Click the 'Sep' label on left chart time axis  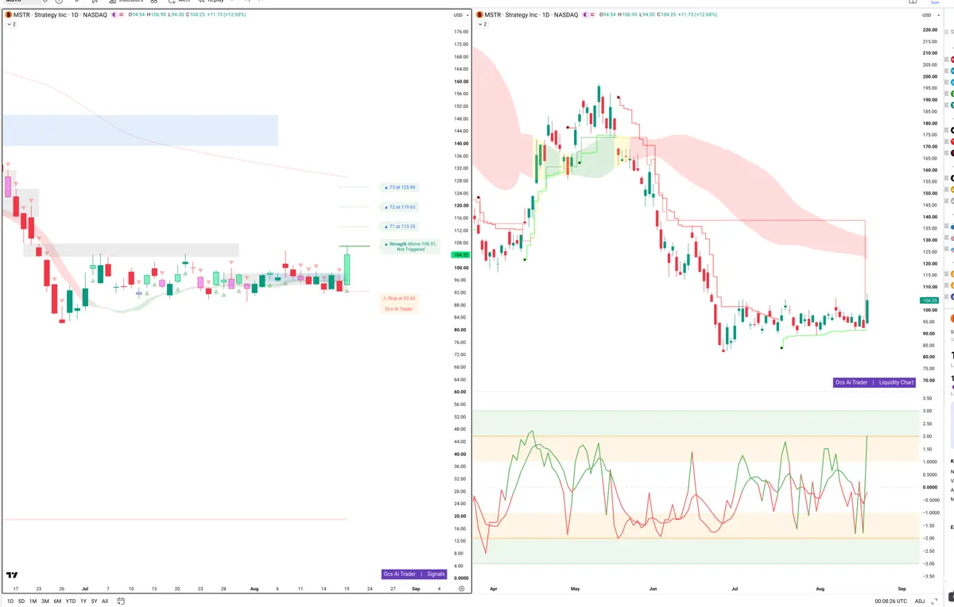(416, 589)
